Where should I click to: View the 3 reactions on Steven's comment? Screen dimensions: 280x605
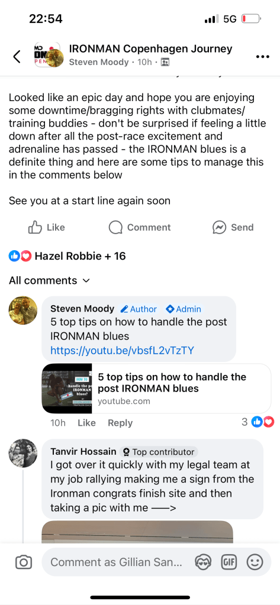pos(258,422)
